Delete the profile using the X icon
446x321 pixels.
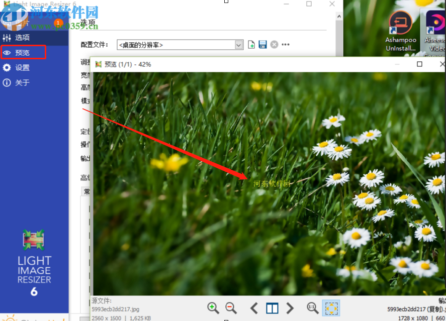pyautogui.click(x=274, y=44)
